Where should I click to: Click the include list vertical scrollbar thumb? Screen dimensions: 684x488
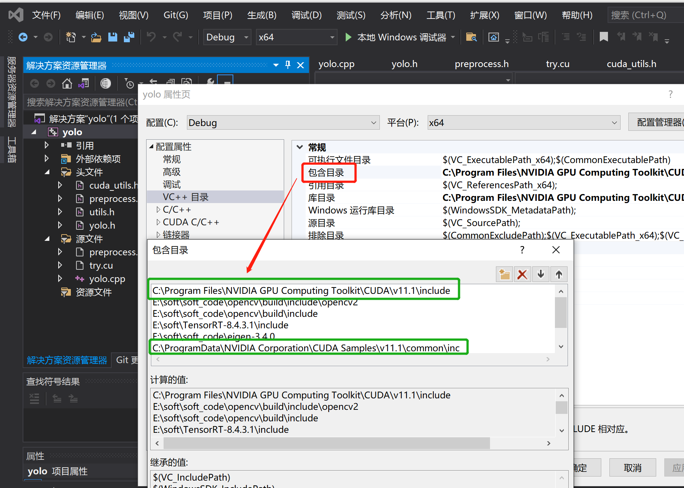[561, 312]
